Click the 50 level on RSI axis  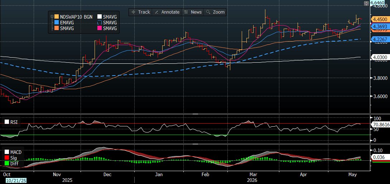(375, 129)
